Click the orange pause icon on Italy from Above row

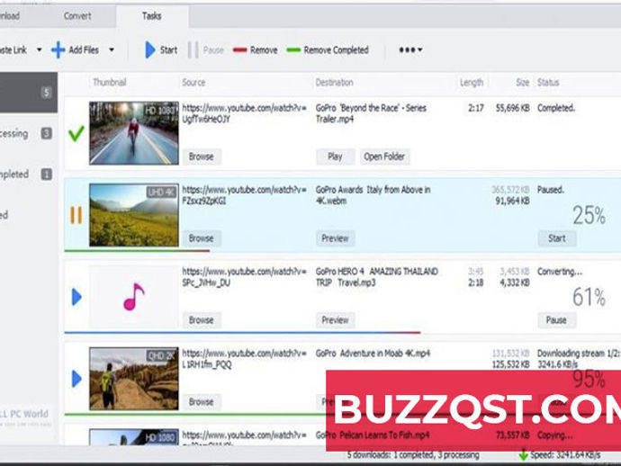76,215
